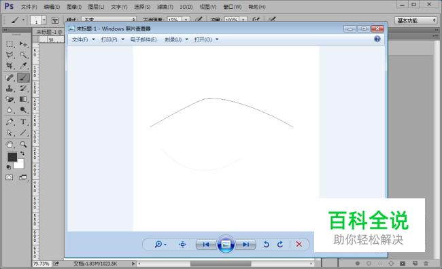442x269 pixels.
Task: Click Photo Viewer actual size button
Action: click(x=183, y=245)
